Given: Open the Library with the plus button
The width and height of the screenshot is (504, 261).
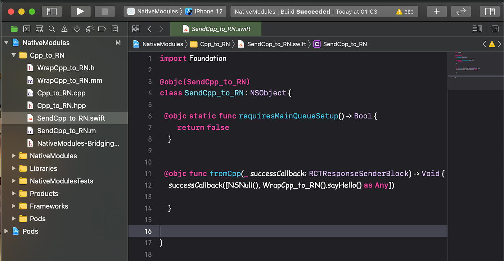Looking at the screenshot, I should click(437, 12).
